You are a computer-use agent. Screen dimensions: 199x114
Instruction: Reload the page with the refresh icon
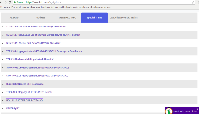coord(10,2)
